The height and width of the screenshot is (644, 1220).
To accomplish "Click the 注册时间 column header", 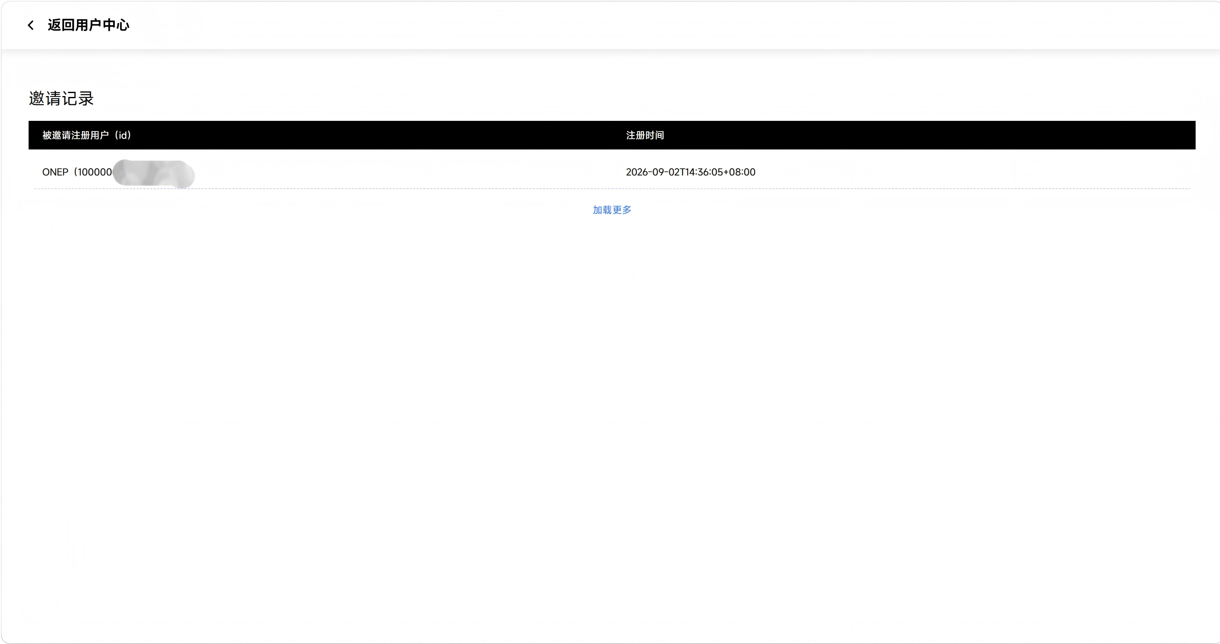I will point(645,135).
